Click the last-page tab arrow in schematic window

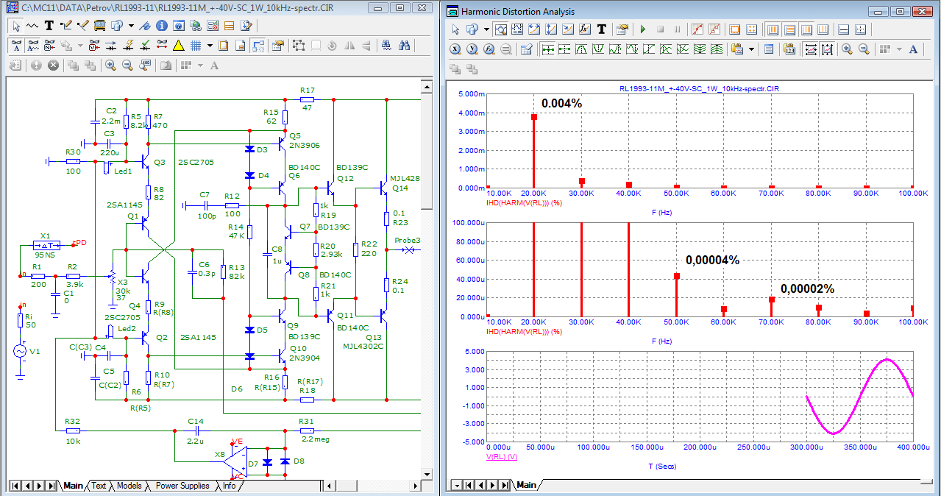pos(51,486)
